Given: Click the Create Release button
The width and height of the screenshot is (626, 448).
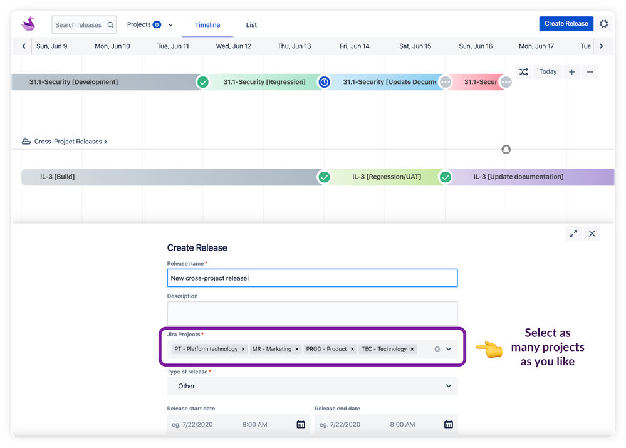Looking at the screenshot, I should 566,23.
